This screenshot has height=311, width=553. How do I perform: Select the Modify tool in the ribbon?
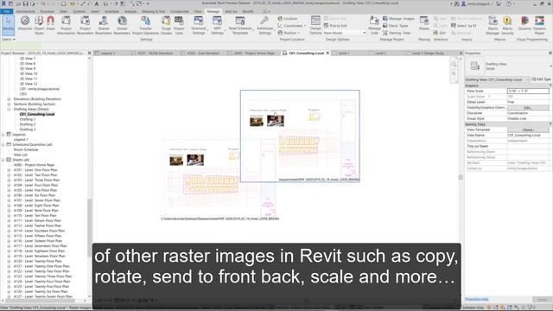[8, 25]
